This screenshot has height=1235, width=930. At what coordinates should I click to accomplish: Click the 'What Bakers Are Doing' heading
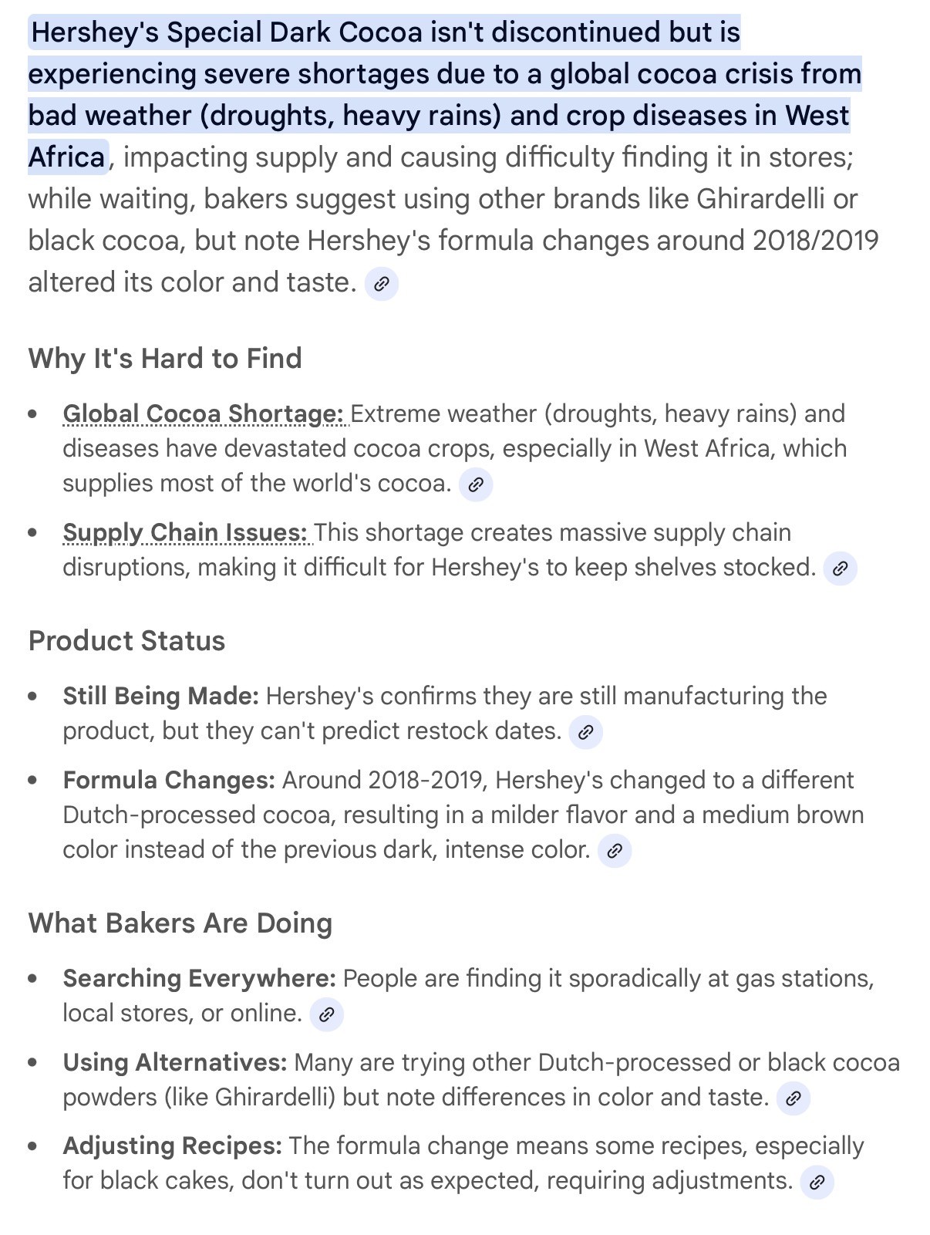point(180,923)
